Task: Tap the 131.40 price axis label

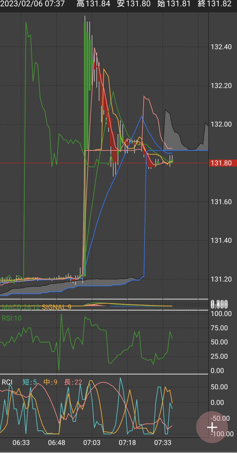Action: click(222, 240)
